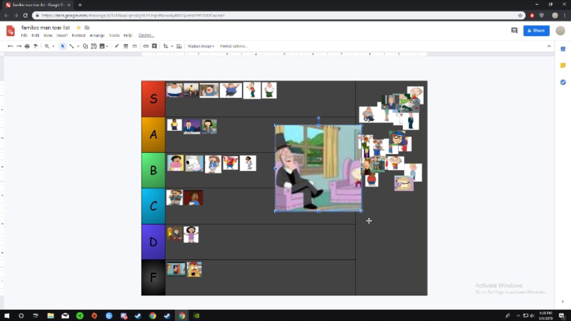Bookmark this page with the star icon
This screenshot has width=571, height=321.
(520, 15)
